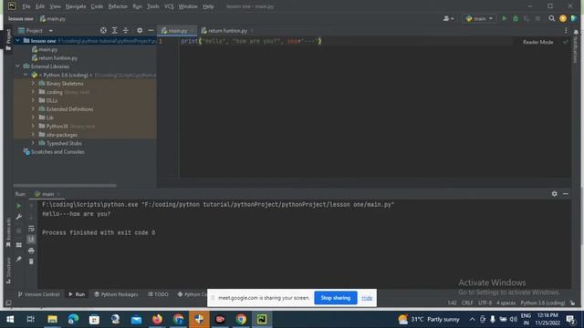Screen dimensions: 584x328
Task: Open the vertical Project side tab
Action: 8,39
